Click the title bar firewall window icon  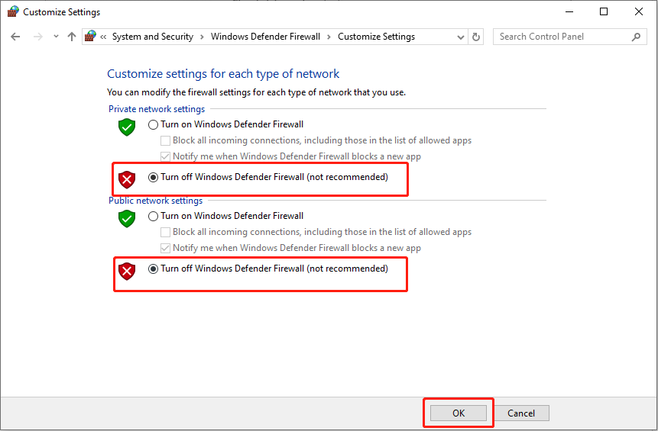pos(13,11)
